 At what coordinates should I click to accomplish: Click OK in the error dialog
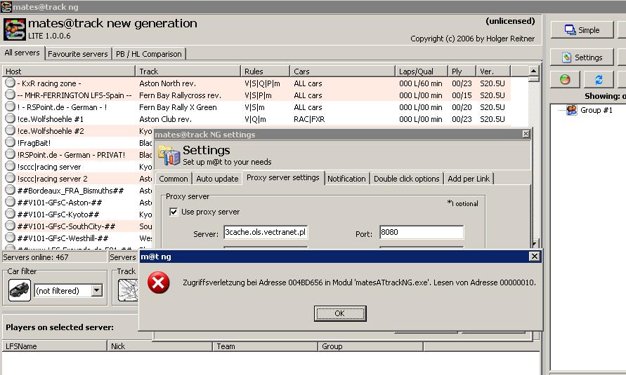340,313
